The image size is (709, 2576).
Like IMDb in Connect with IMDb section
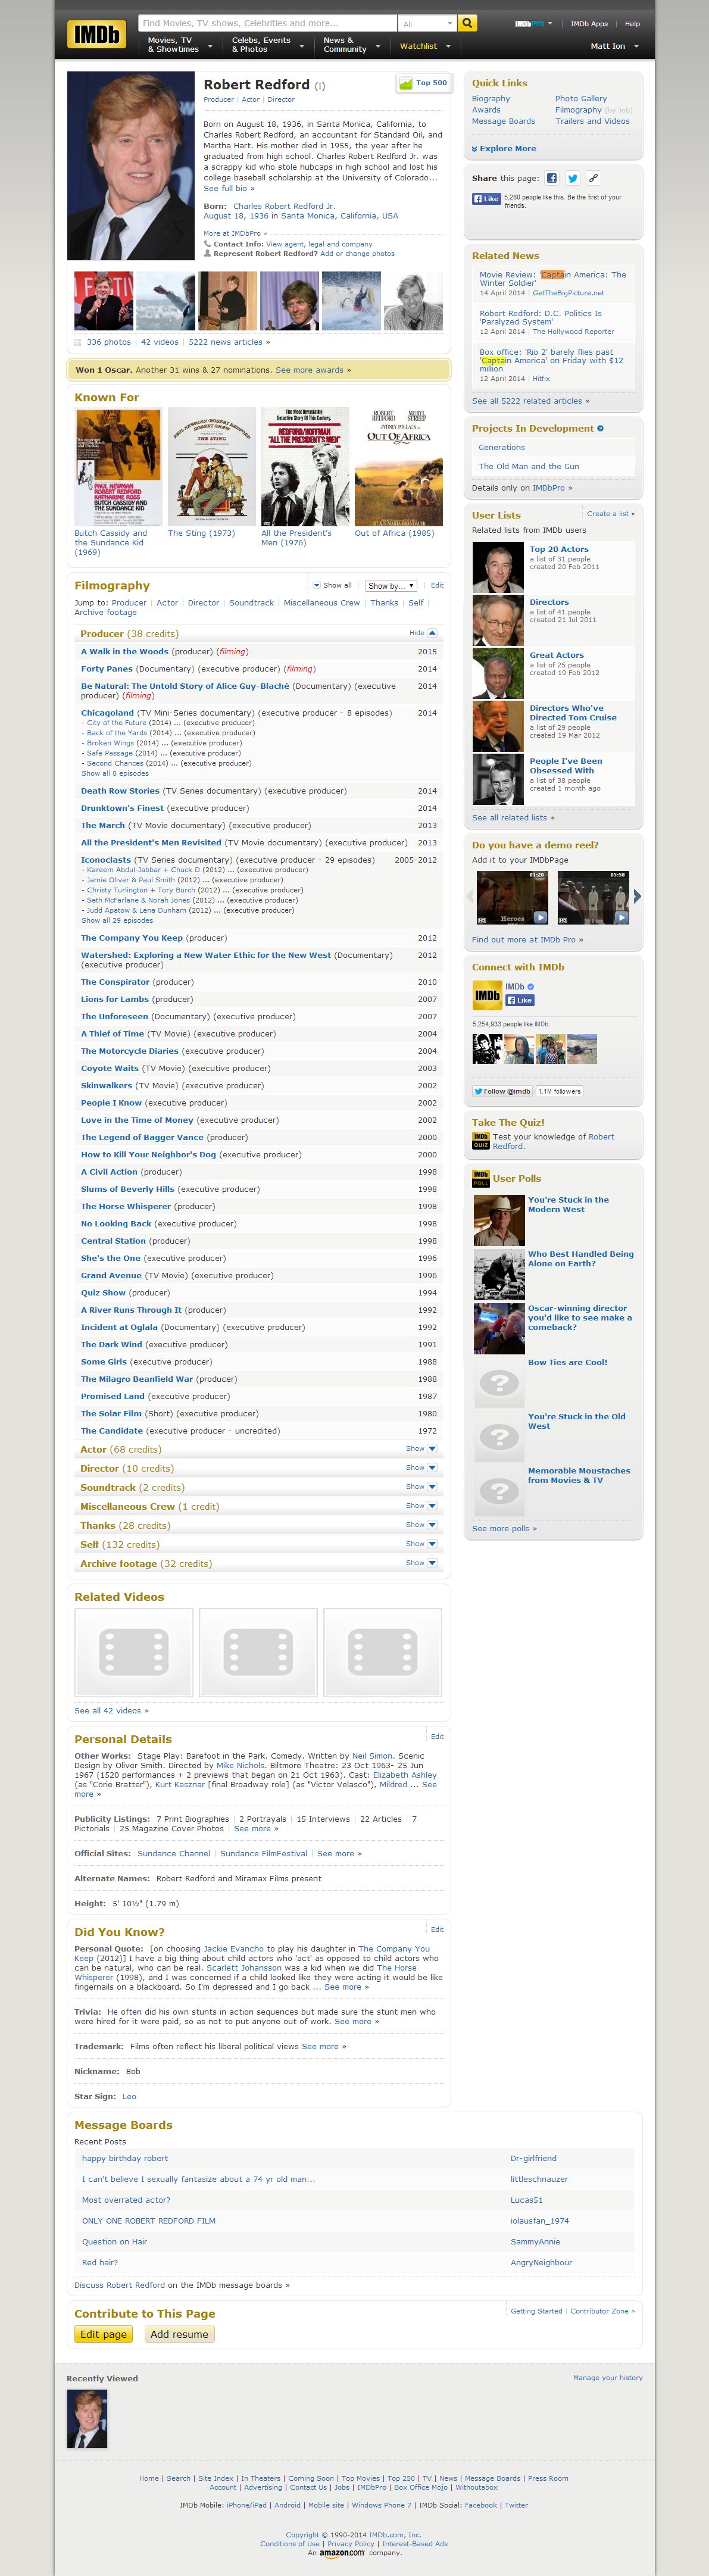[x=520, y=1000]
